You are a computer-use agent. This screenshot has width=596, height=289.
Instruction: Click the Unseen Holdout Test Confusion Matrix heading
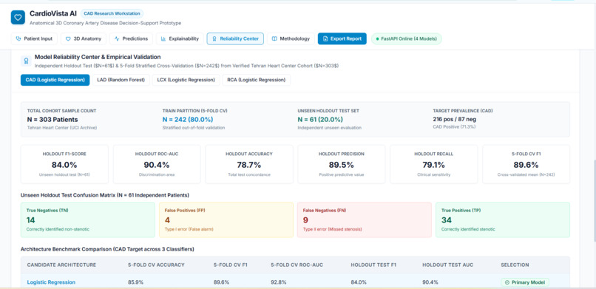point(105,195)
